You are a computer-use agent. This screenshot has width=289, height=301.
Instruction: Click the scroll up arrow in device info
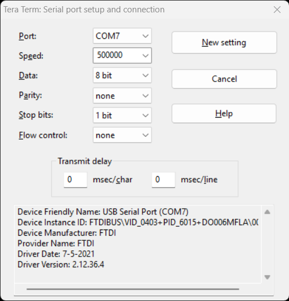tap(267, 212)
